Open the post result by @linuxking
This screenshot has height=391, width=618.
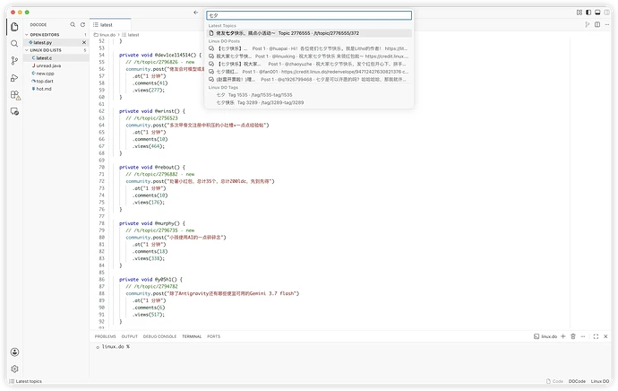309,56
